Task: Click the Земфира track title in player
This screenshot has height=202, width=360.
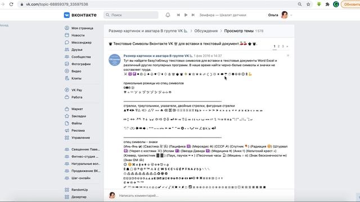Action: (223, 15)
